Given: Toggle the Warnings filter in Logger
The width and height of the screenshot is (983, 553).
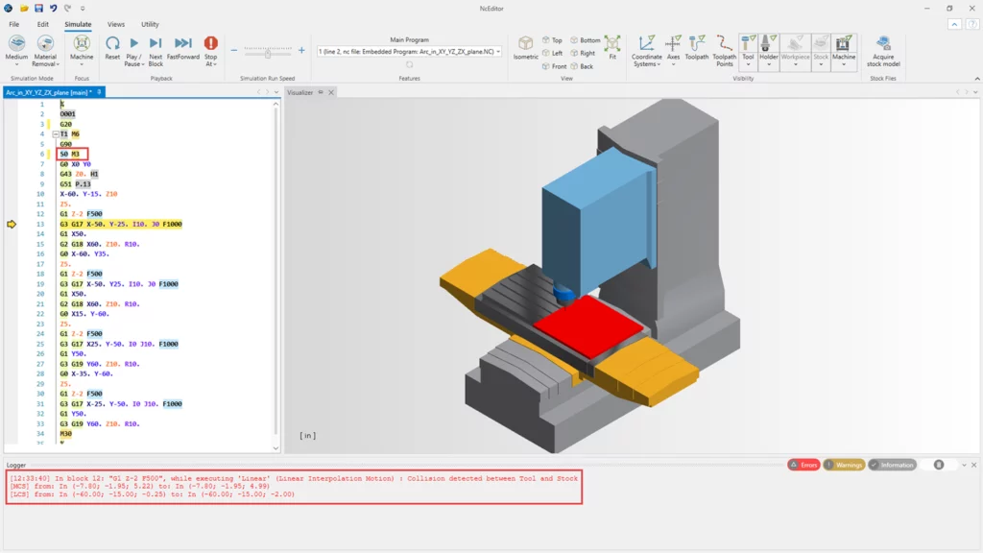Looking at the screenshot, I should (844, 465).
